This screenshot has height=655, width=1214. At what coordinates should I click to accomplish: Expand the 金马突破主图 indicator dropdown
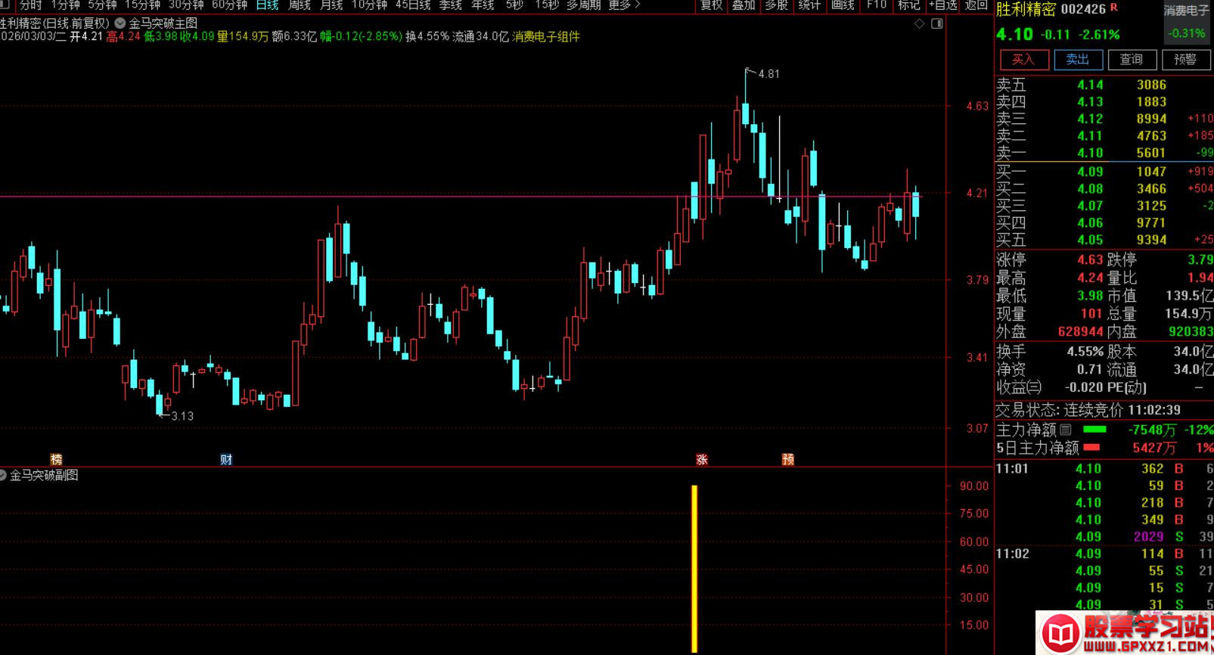(120, 23)
